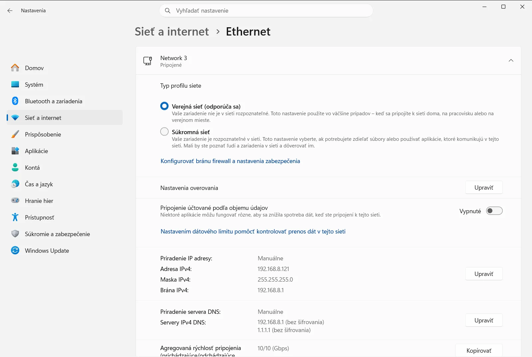Click the back arrow icon
Viewport: 532px width, 357px height.
click(10, 11)
